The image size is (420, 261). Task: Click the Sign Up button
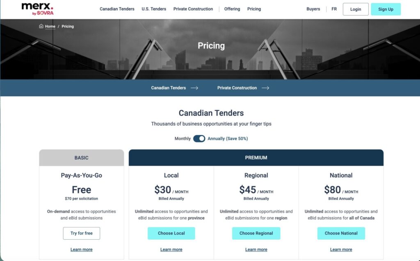click(x=386, y=9)
